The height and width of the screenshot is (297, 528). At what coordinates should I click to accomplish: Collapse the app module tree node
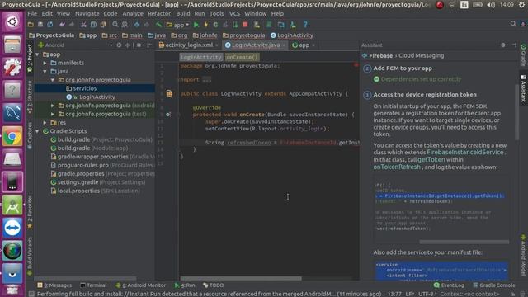click(x=37, y=54)
